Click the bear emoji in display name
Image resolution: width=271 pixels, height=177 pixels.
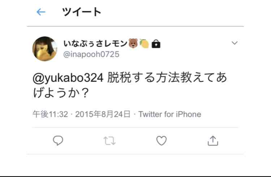(133, 43)
